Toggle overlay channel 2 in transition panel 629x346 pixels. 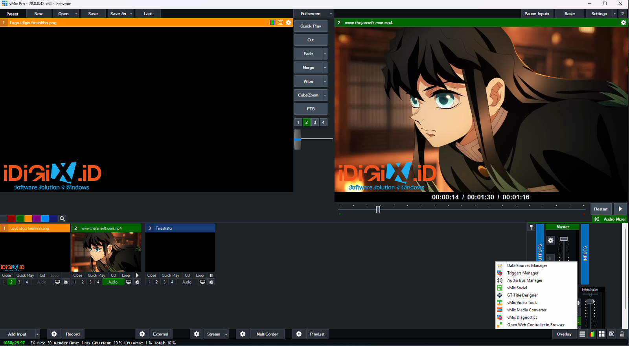(x=307, y=122)
